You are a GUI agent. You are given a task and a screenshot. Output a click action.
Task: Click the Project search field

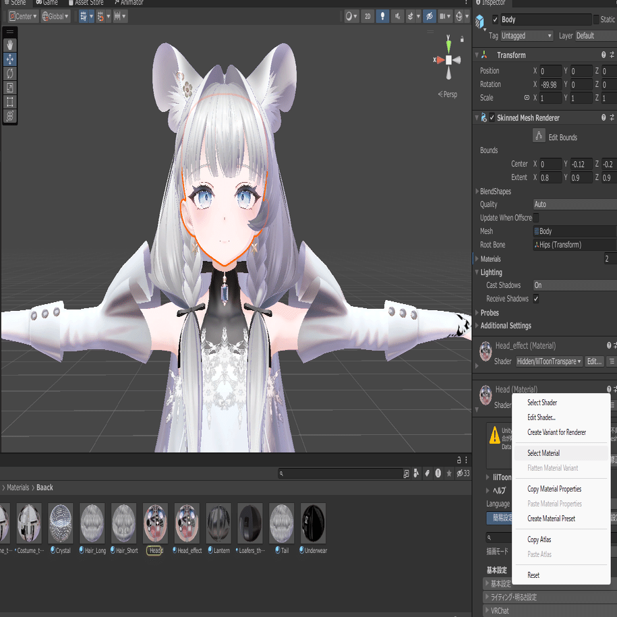click(340, 473)
